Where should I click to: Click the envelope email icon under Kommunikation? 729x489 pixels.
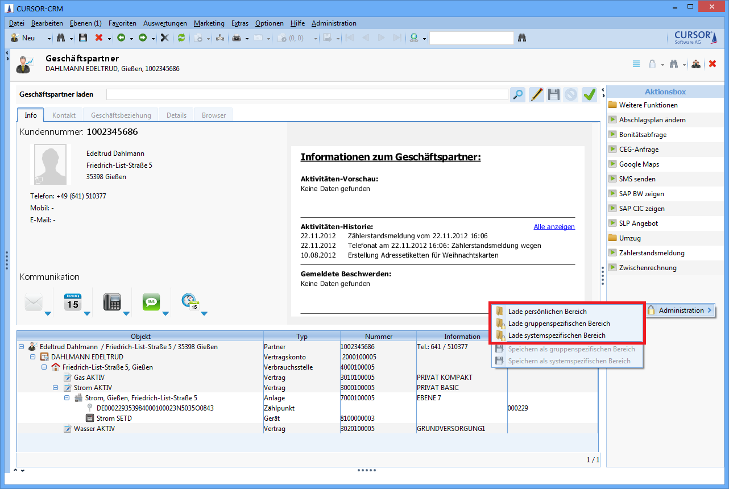coord(34,303)
